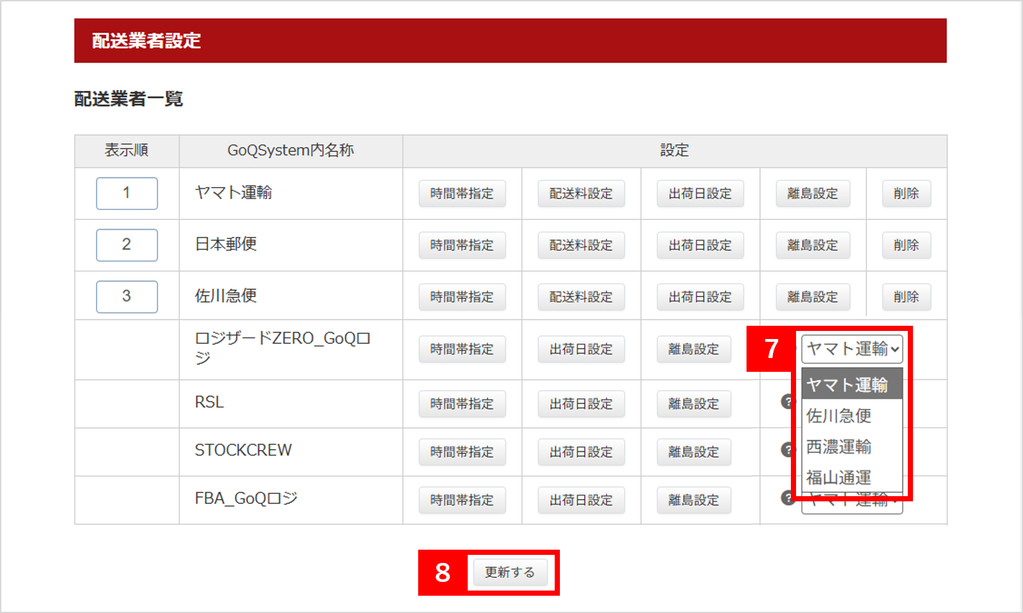Screen dimensions: 1023x613
Task: Open 離島設定 for RSL
Action: pos(694,404)
